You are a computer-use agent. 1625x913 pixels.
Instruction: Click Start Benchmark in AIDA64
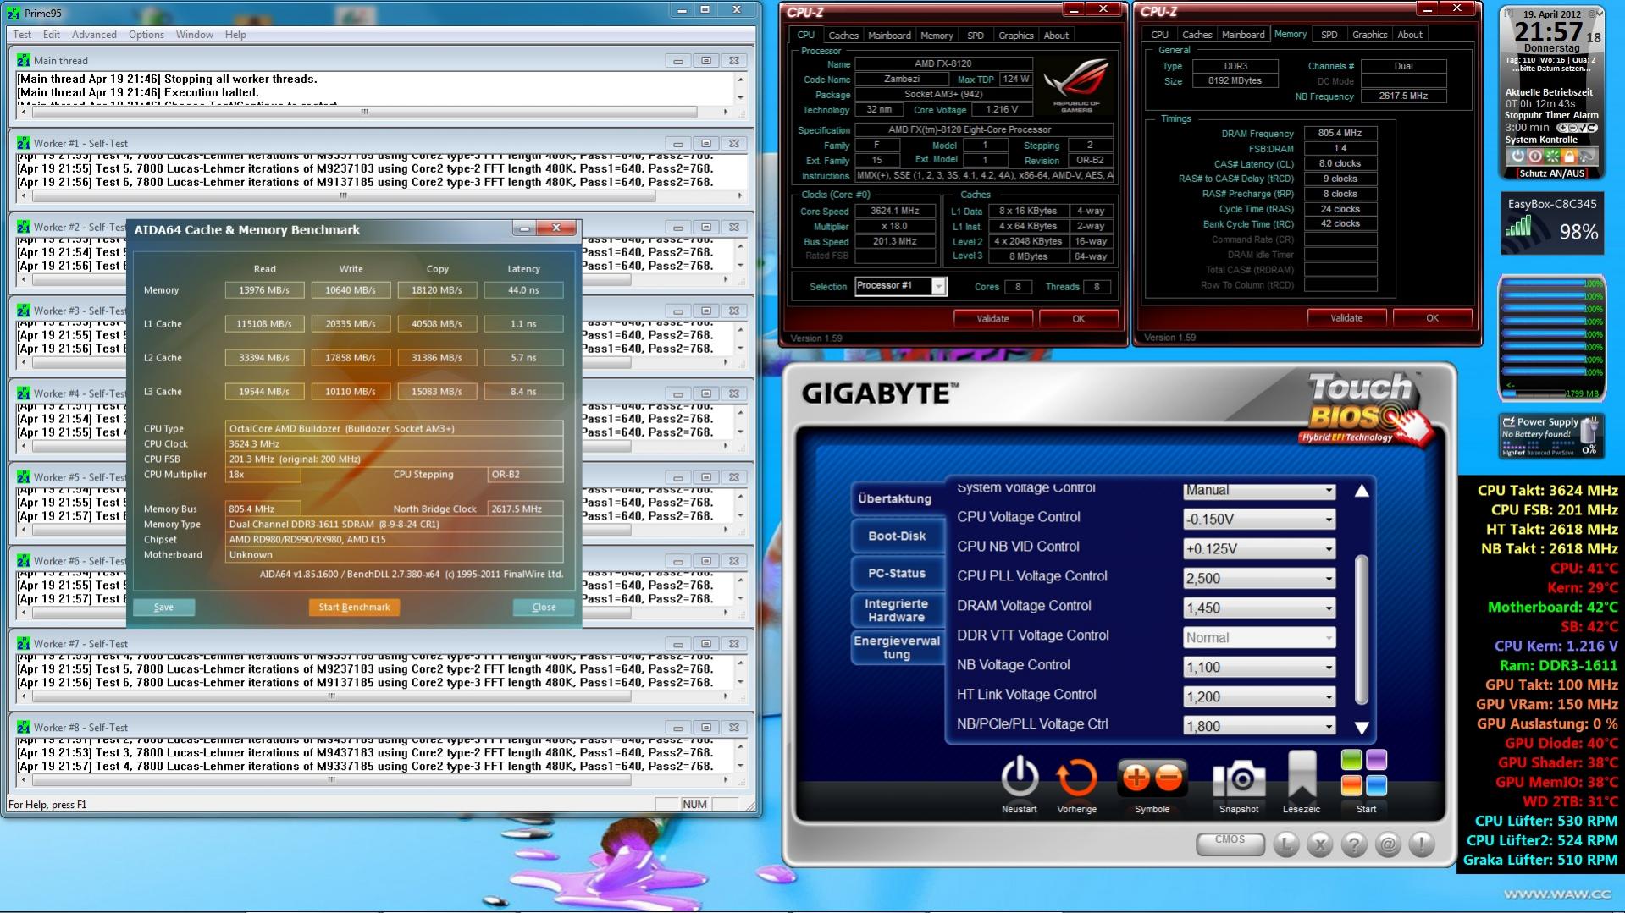coord(354,607)
